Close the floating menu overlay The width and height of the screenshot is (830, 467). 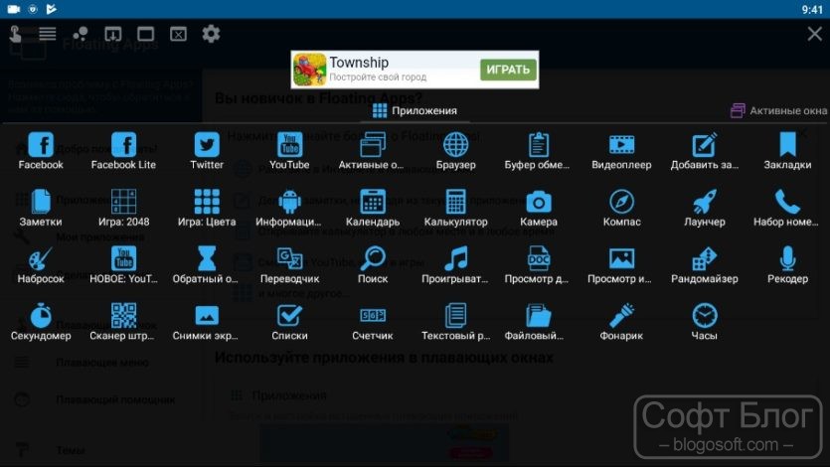tap(815, 34)
